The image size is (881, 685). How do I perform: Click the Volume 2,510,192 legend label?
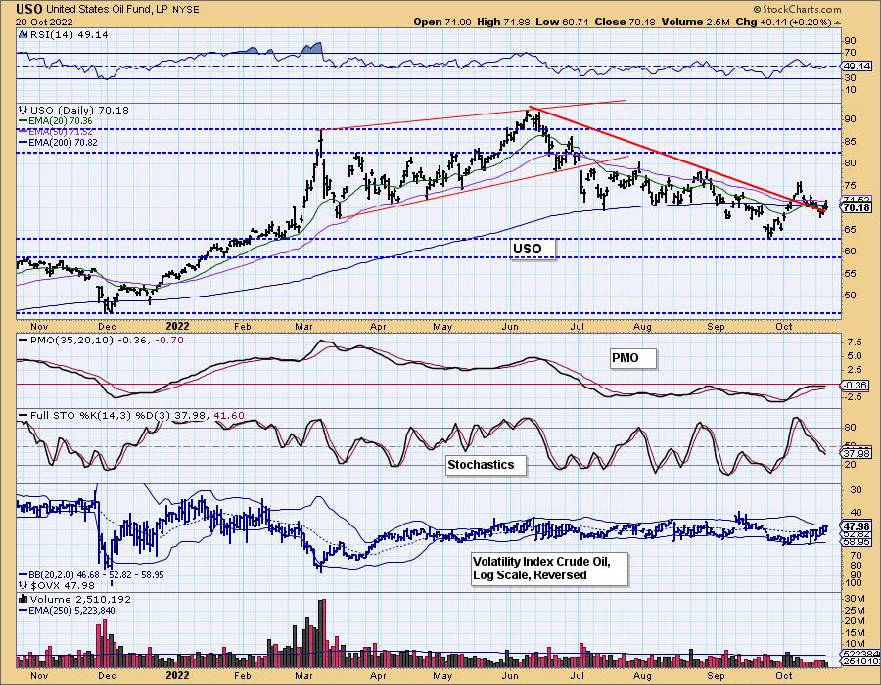coord(80,599)
